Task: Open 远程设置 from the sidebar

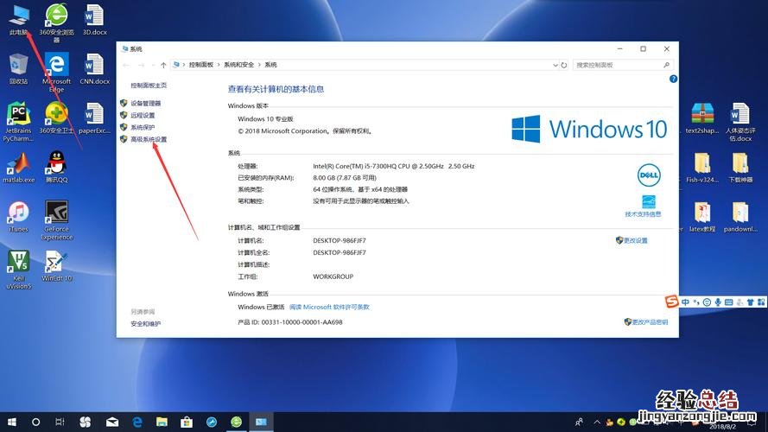Action: coord(143,115)
